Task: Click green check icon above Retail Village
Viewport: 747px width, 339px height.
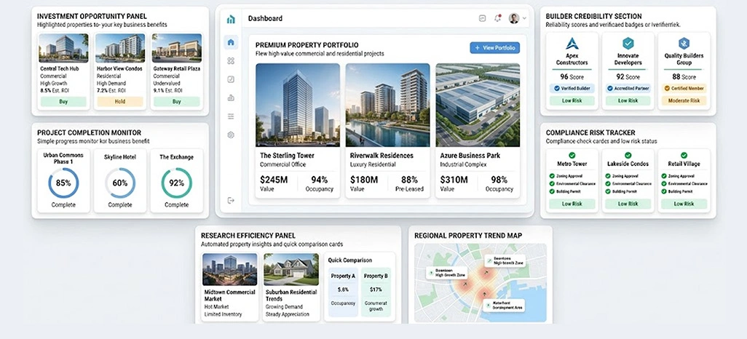Action: pyautogui.click(x=684, y=155)
